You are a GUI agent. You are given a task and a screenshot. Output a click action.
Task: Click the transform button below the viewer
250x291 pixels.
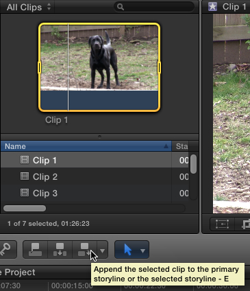(222, 224)
